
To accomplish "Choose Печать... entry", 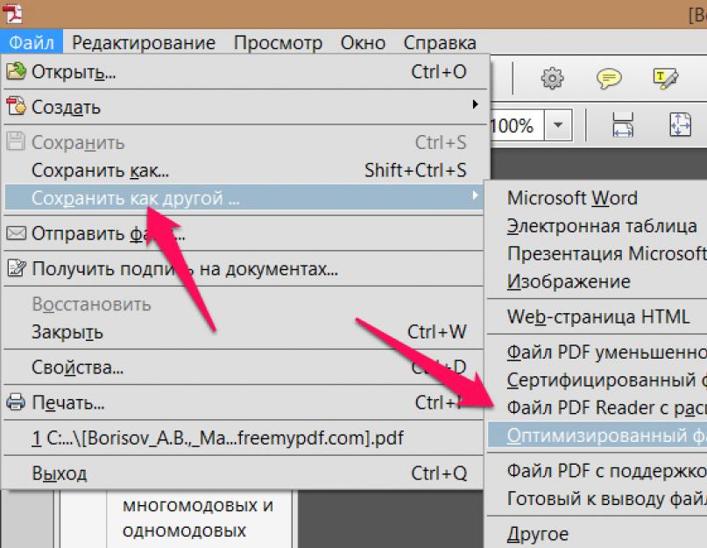I will (x=244, y=402).
